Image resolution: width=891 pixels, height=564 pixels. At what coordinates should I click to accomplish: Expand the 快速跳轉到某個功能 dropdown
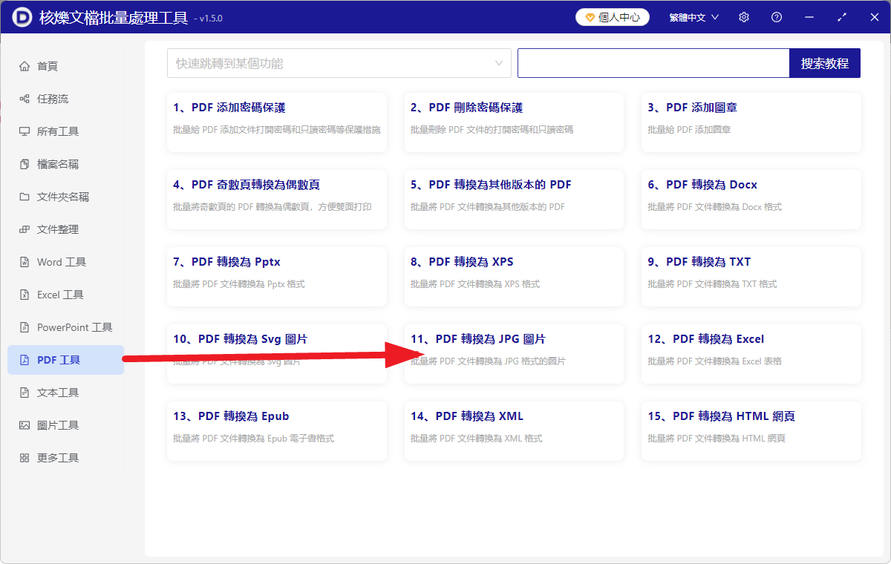tap(339, 63)
